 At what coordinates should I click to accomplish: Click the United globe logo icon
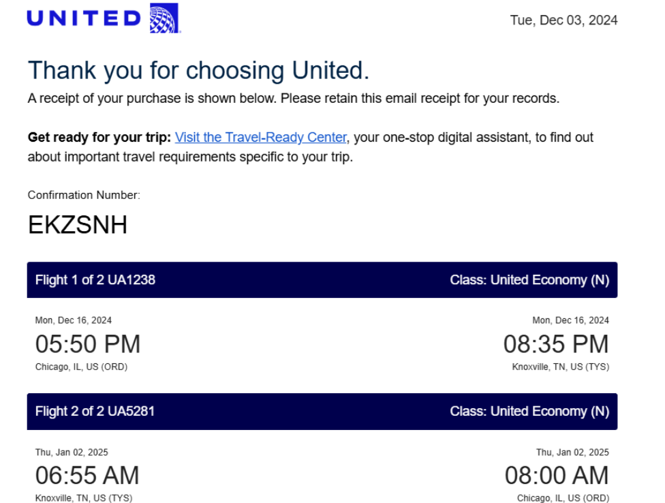pyautogui.click(x=165, y=18)
